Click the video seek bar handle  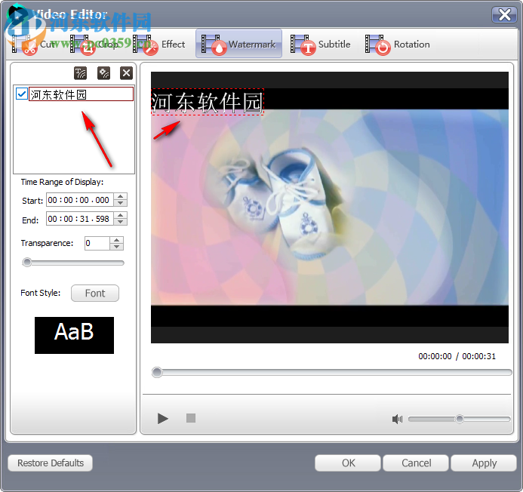(x=157, y=372)
